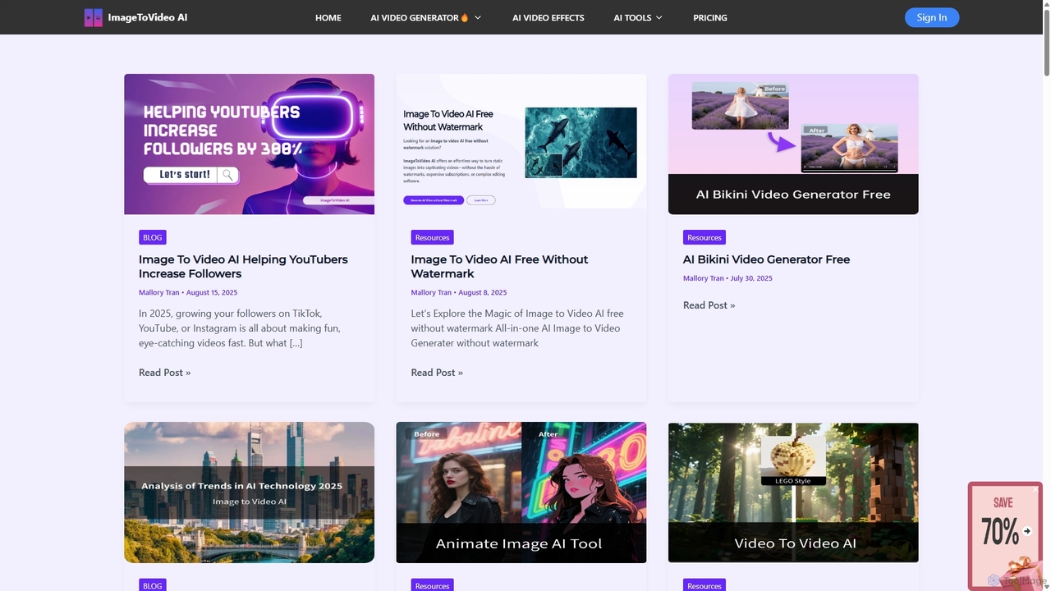Open title Image To Video AI Helping YouTubers

[x=243, y=266]
